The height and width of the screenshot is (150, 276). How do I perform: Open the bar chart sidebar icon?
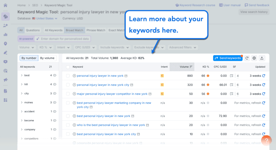(5, 35)
